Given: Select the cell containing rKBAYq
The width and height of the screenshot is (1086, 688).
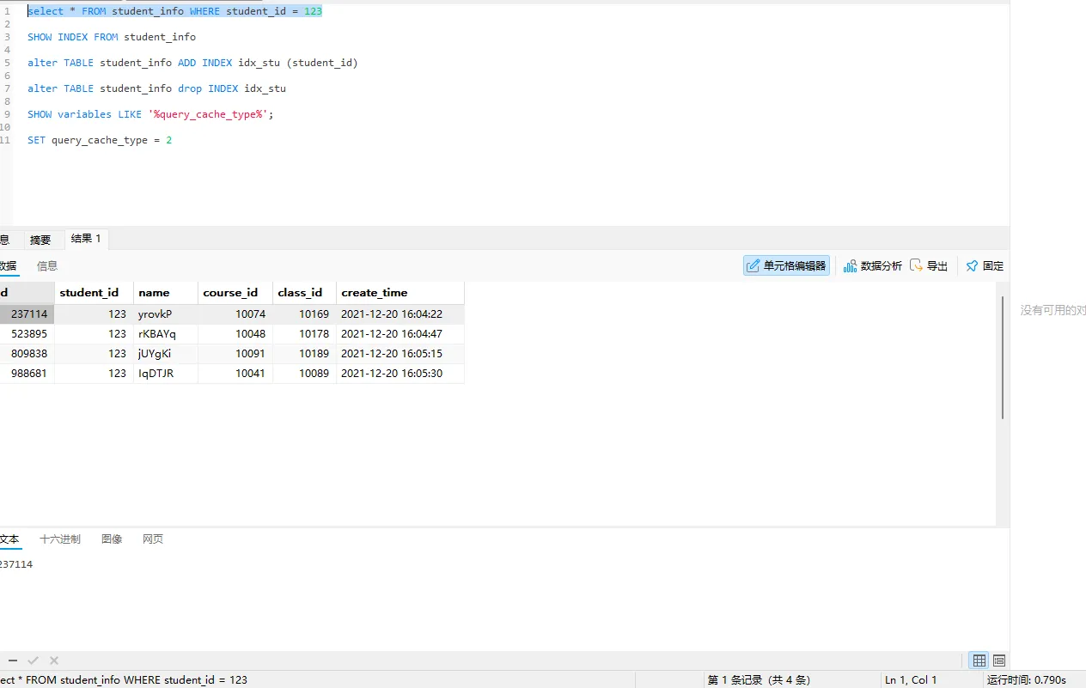Looking at the screenshot, I should pyautogui.click(x=157, y=333).
